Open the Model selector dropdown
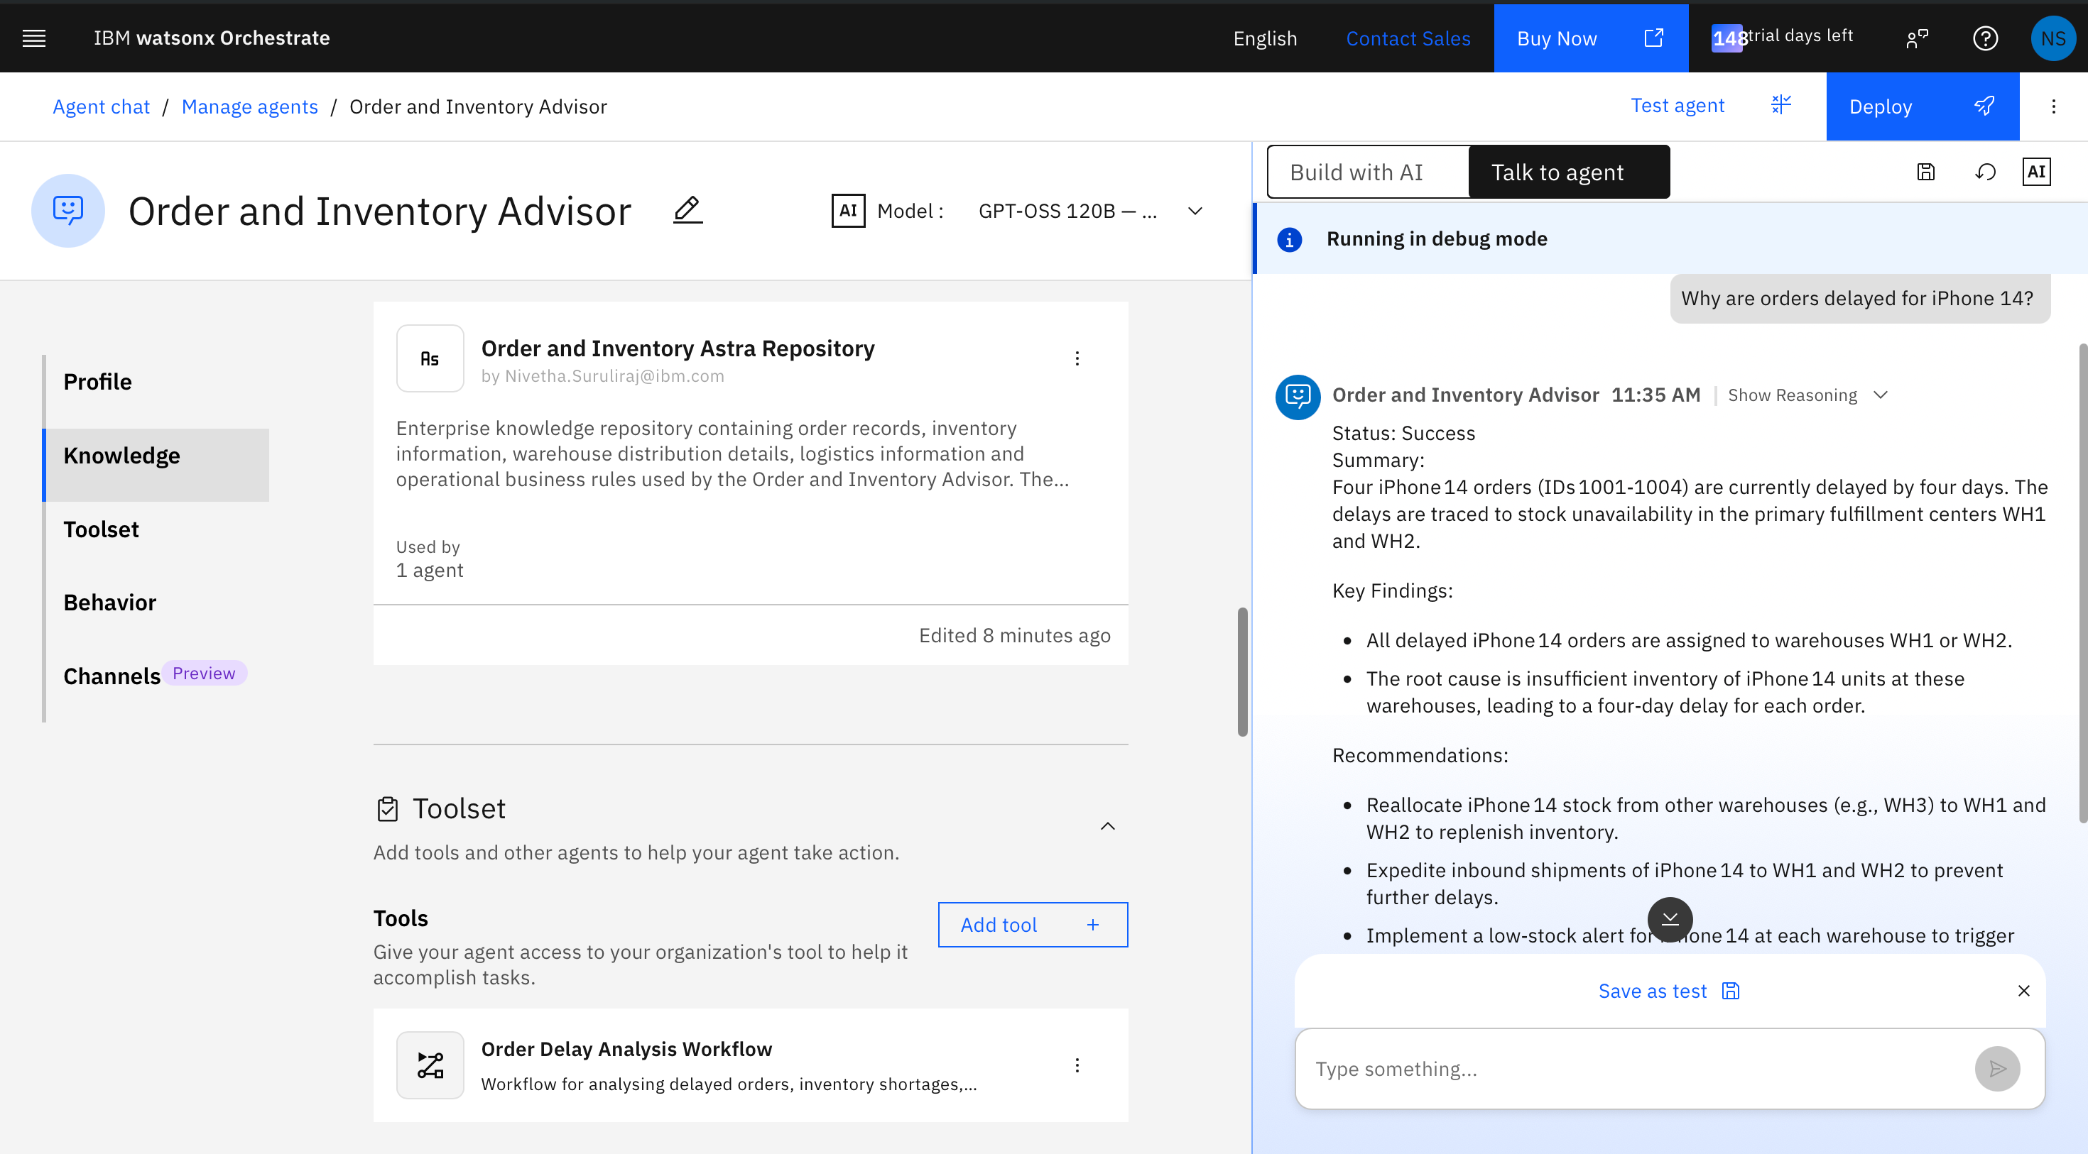2088x1154 pixels. coord(1090,211)
